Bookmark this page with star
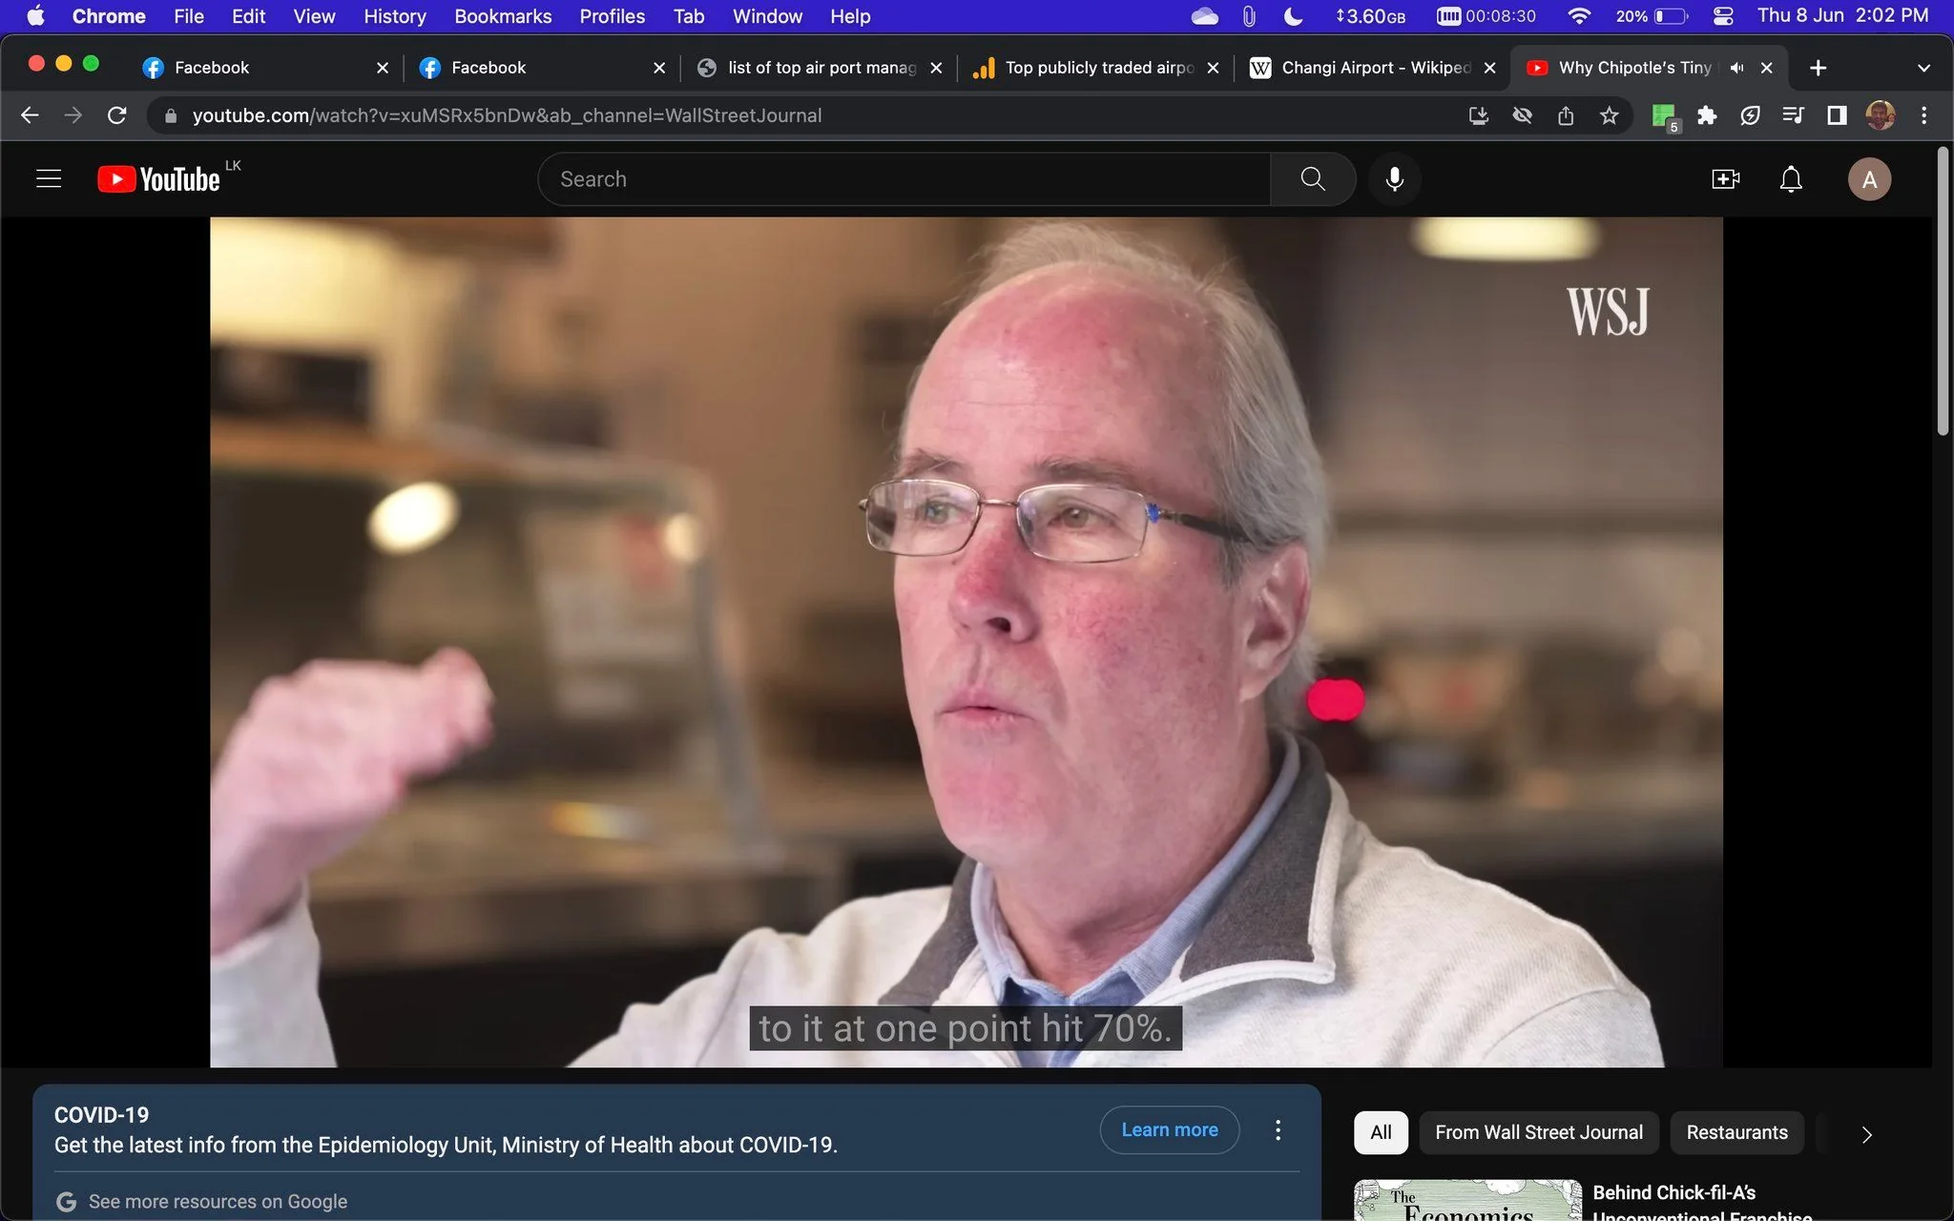This screenshot has height=1221, width=1954. (1610, 115)
